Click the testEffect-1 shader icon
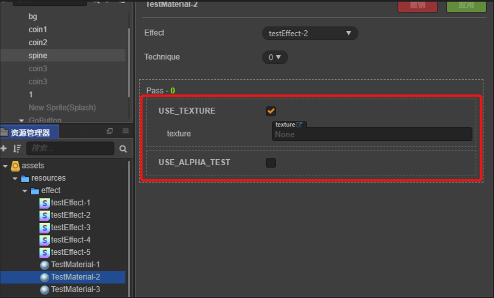This screenshot has width=494, height=298. (44, 203)
